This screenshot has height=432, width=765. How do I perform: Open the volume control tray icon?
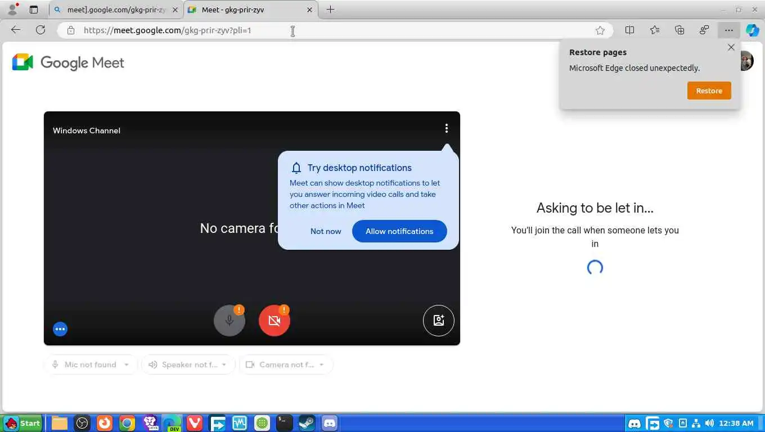click(x=710, y=423)
